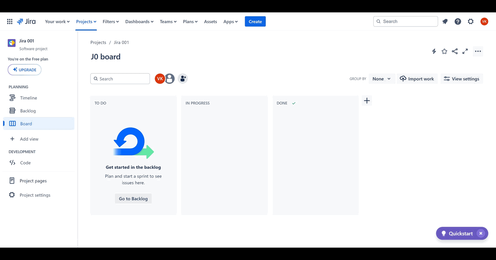496x260 pixels.
Task: Click the automation lightning bolt icon
Action: click(434, 51)
